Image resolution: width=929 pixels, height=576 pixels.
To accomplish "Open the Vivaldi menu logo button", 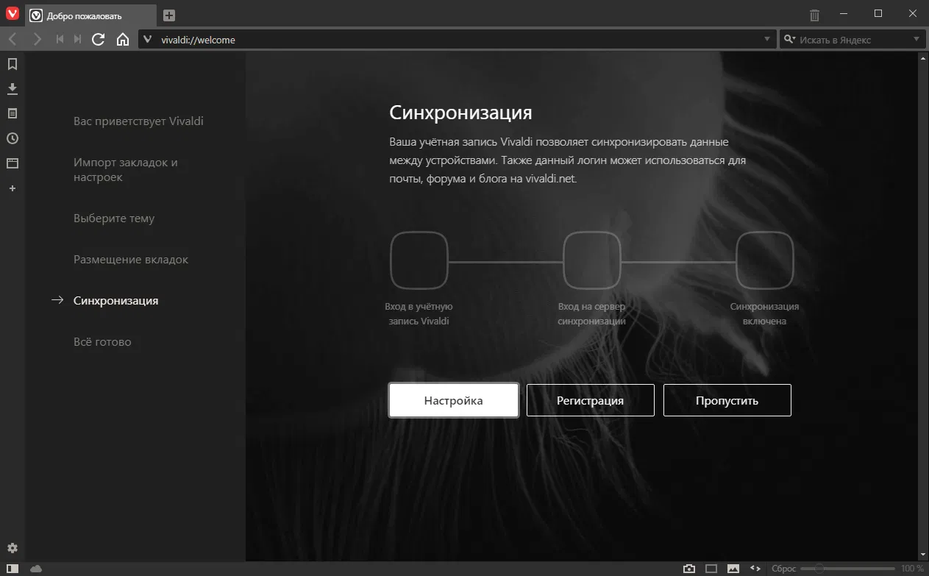I will click(x=13, y=15).
